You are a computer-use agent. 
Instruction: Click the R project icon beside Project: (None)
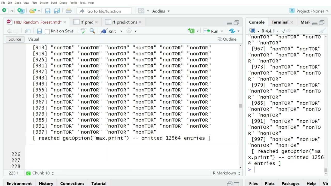coord(292,11)
